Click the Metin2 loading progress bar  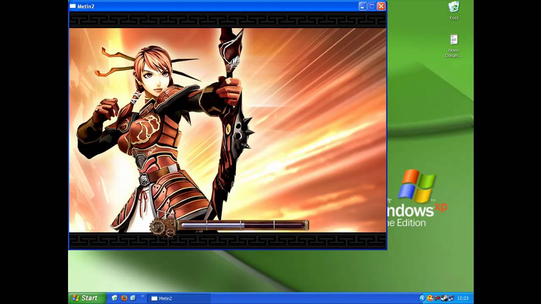243,225
